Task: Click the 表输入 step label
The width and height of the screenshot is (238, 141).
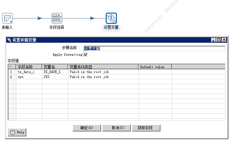Action: pos(7,28)
